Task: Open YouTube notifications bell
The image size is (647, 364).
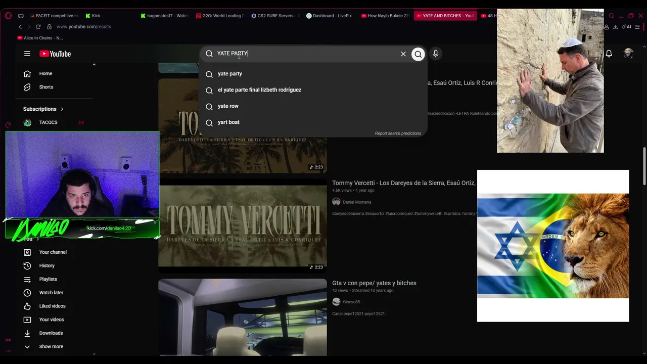Action: pyautogui.click(x=609, y=54)
